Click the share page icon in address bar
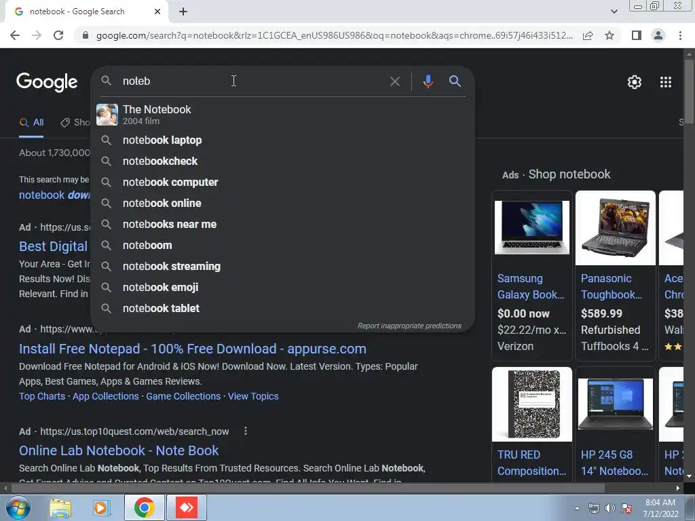This screenshot has height=521, width=695. click(x=588, y=35)
